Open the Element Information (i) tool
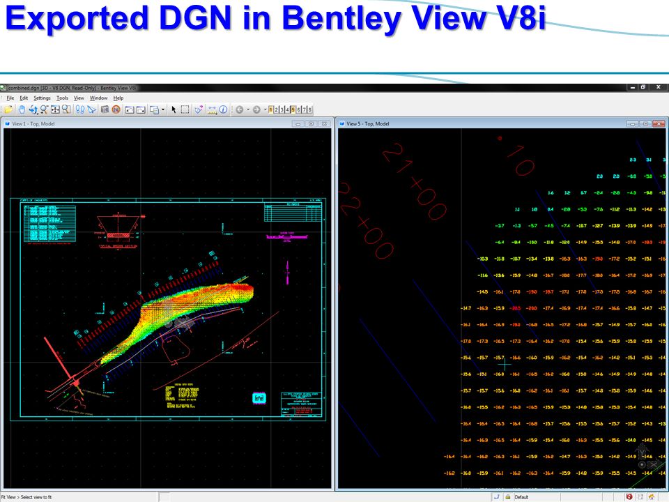The image size is (669, 502). coord(223,109)
